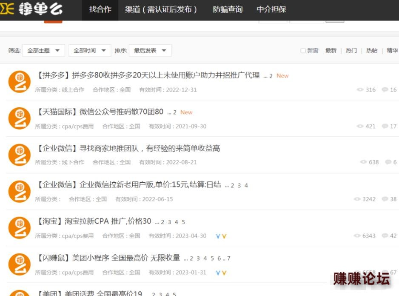Go to page 7 of 闪赚鼠 post
Viewport: 399px width, 296px height.
pos(228,259)
